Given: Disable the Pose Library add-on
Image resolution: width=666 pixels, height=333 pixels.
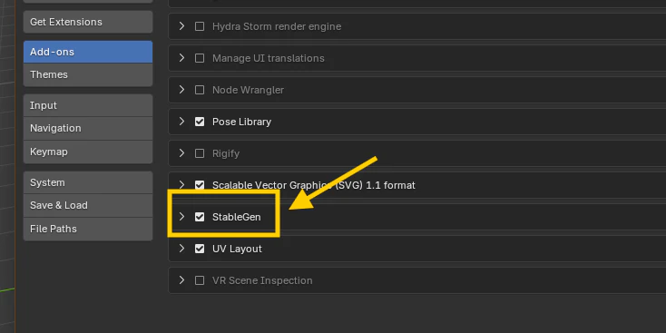Looking at the screenshot, I should [200, 122].
